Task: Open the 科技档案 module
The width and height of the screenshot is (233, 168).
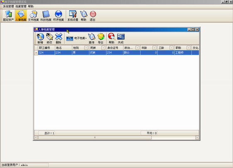Action: click(46, 16)
